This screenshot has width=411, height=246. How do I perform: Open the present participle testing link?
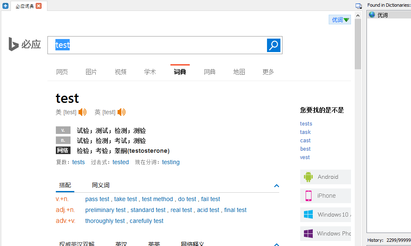[170, 162]
